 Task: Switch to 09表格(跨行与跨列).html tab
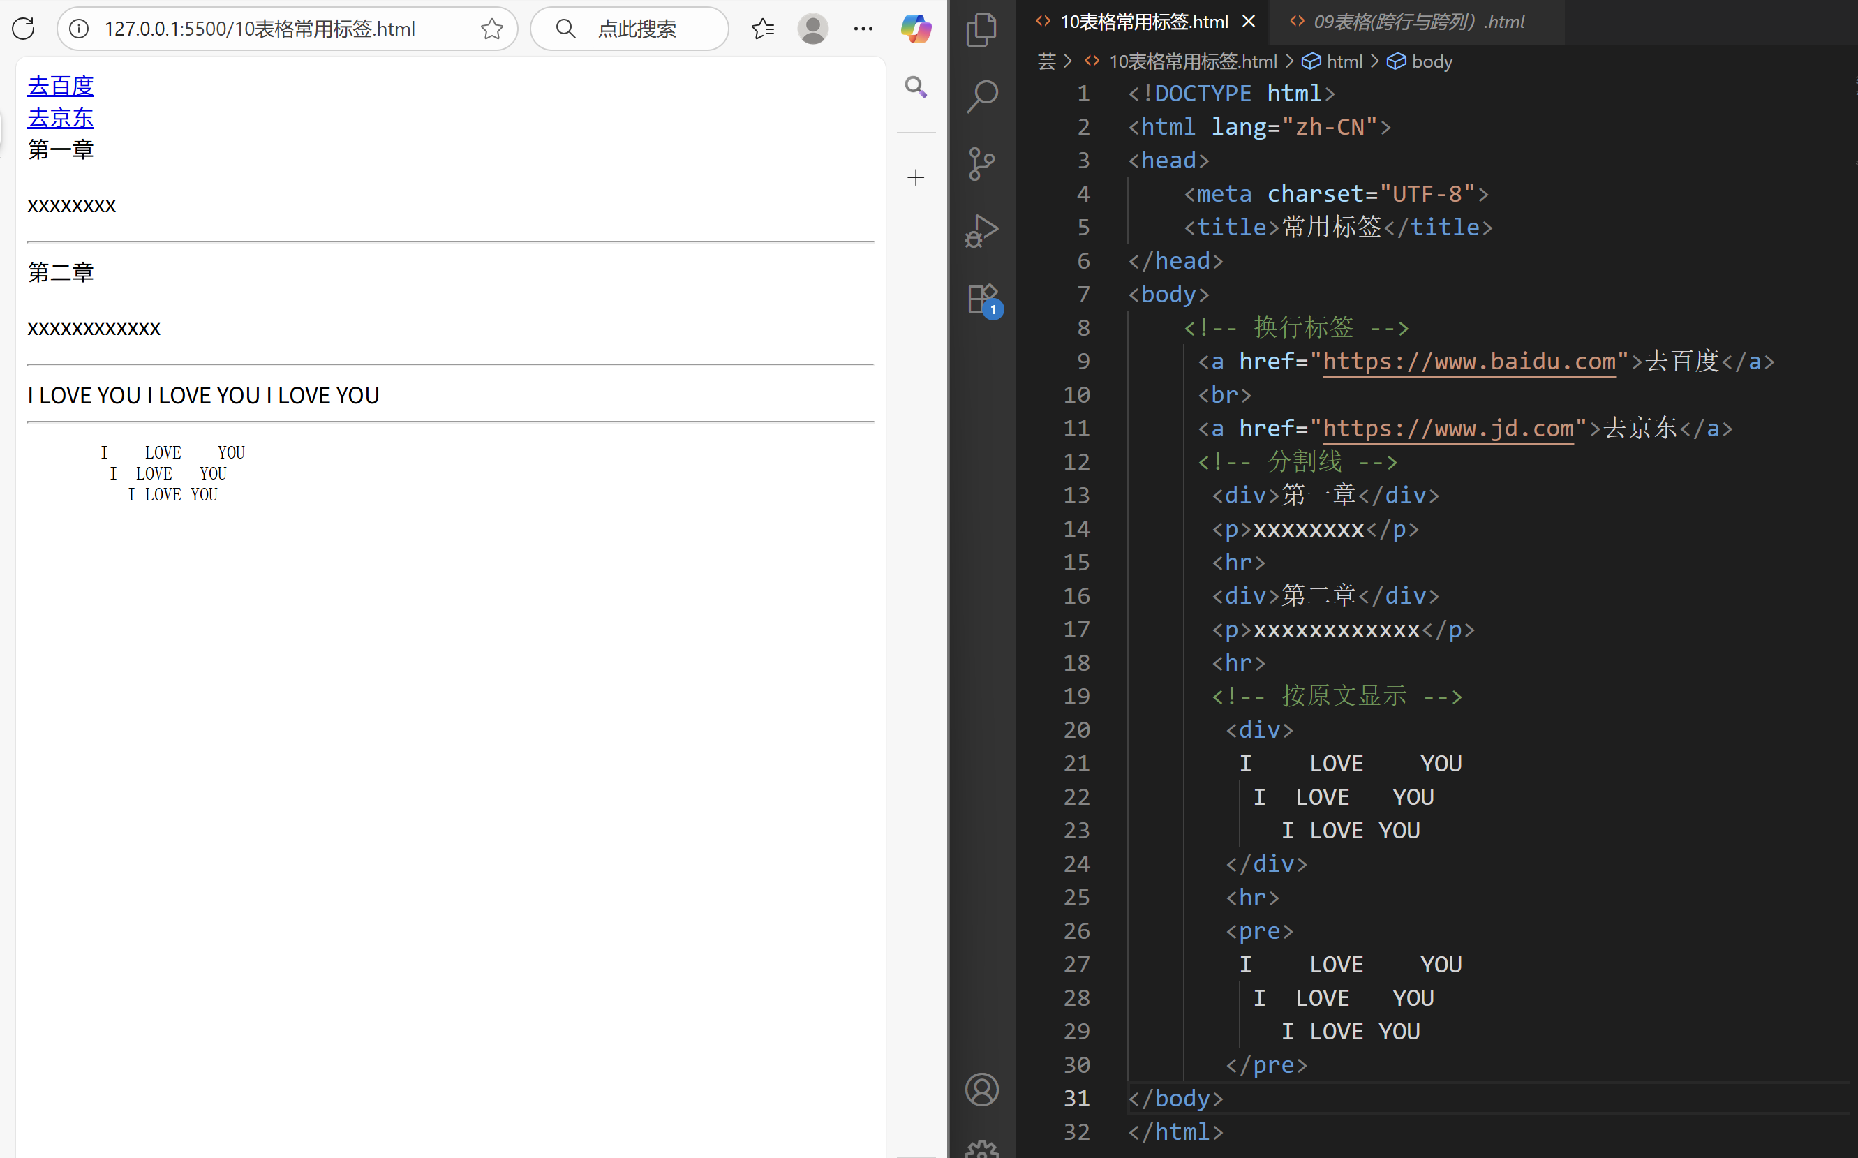pos(1418,22)
